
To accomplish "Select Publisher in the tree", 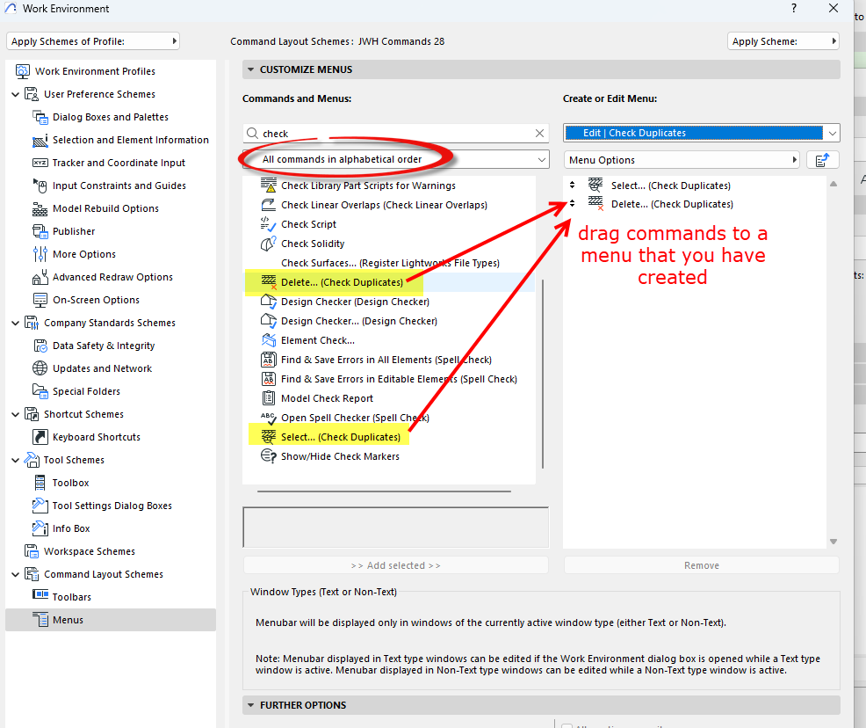I will [x=74, y=231].
